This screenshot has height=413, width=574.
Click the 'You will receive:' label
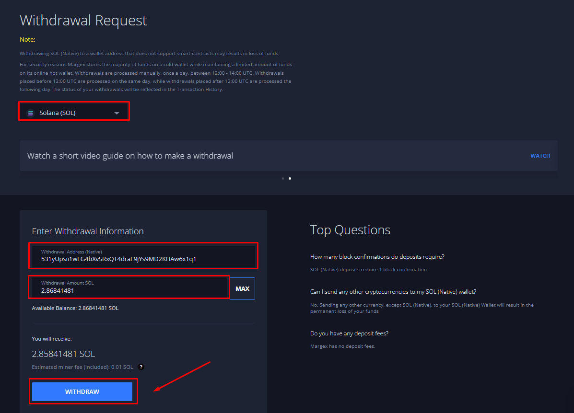coord(52,339)
